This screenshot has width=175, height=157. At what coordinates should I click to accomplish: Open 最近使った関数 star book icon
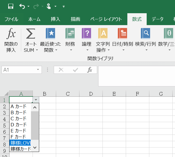click(51, 33)
